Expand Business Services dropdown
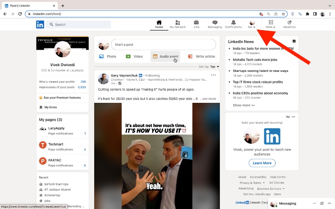 point(271,189)
